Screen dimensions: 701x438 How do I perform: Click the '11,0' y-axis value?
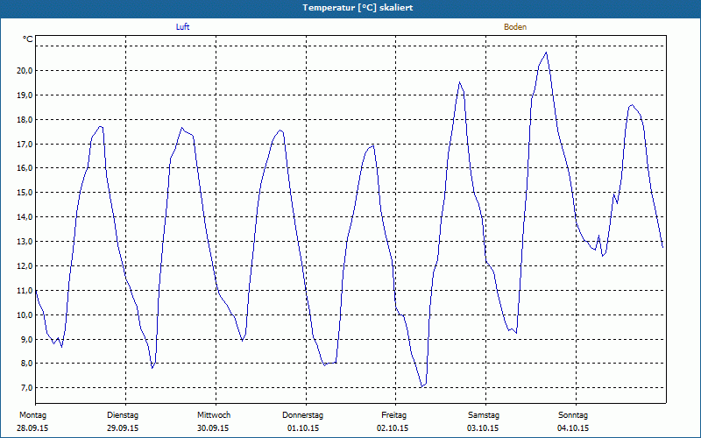pos(25,291)
